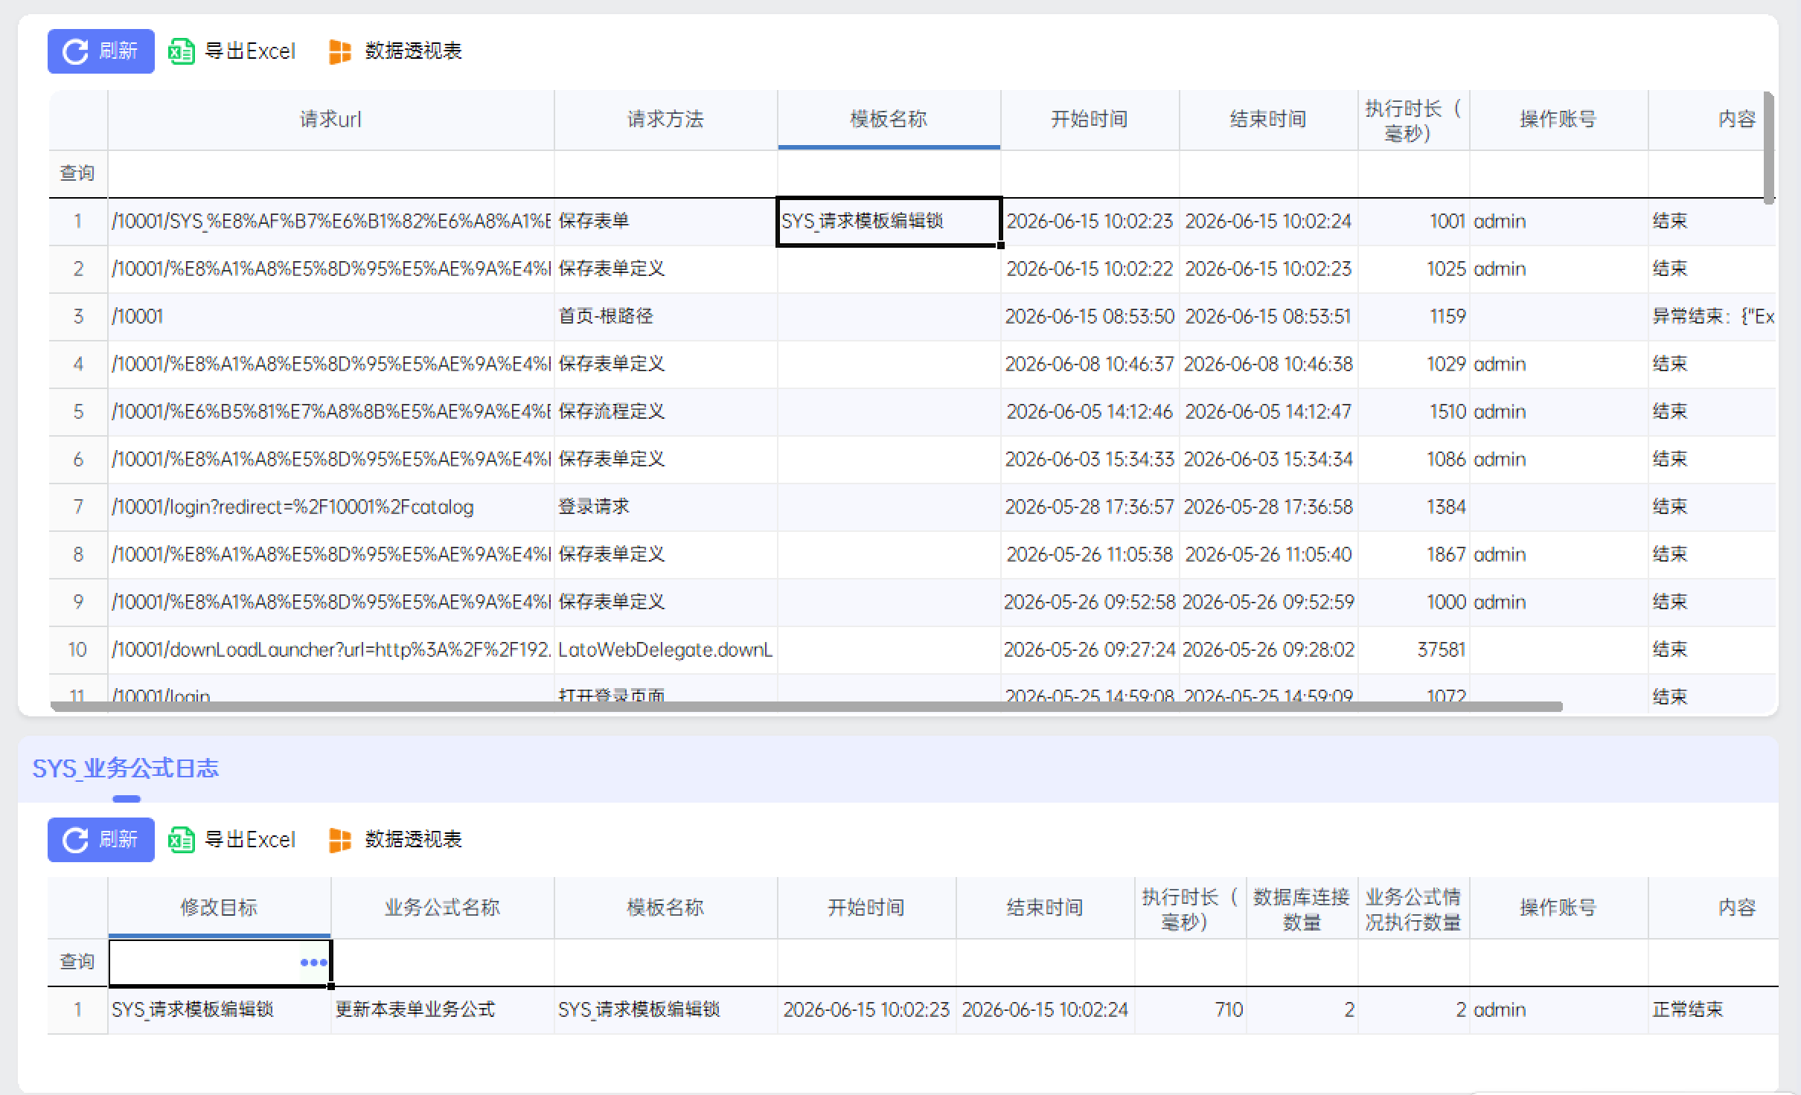Click the three-dot icon in 修改目标 filter cell
The image size is (1801, 1095).
click(x=313, y=963)
